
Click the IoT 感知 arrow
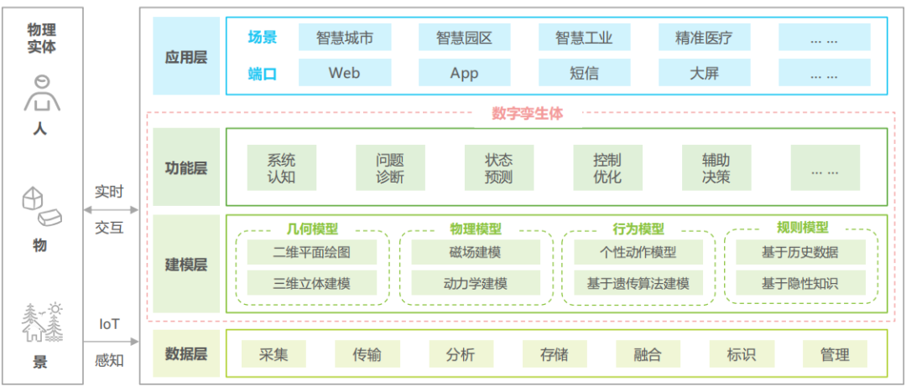(112, 342)
